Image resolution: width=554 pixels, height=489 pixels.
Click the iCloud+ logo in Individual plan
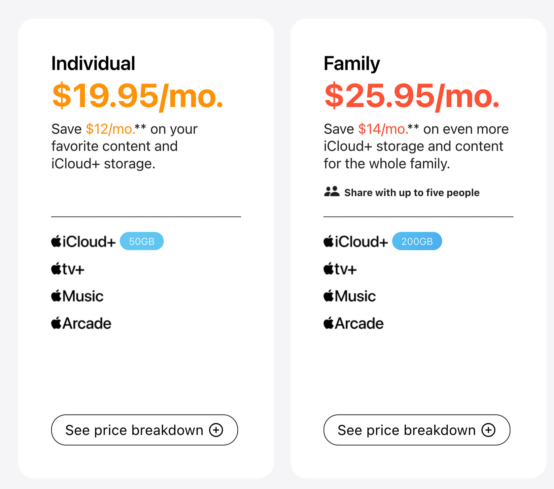[x=83, y=241]
